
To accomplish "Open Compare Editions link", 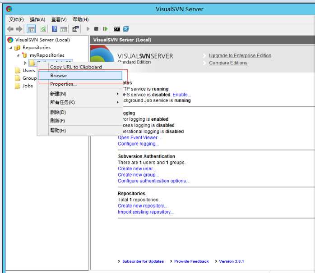I will [x=228, y=63].
